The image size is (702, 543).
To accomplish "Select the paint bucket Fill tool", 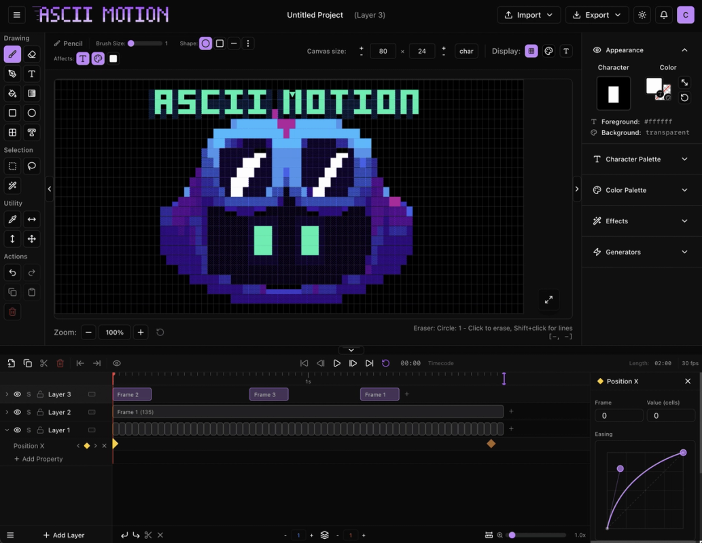I will (12, 94).
